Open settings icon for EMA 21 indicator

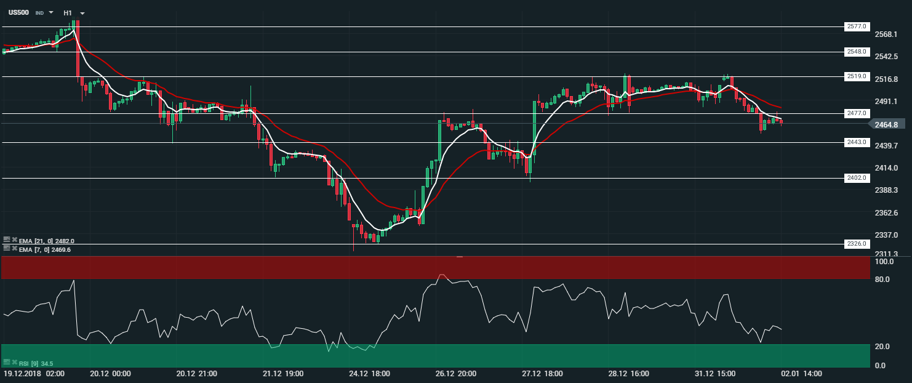click(x=7, y=240)
